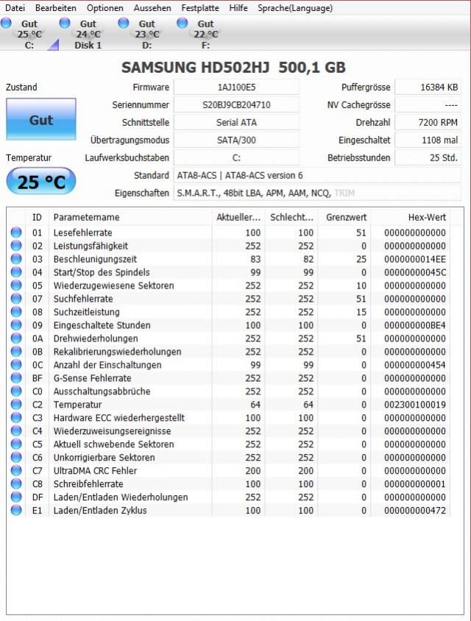Click the status icon for G-Sense Fehlerrate
The width and height of the screenshot is (471, 621).
(x=16, y=378)
